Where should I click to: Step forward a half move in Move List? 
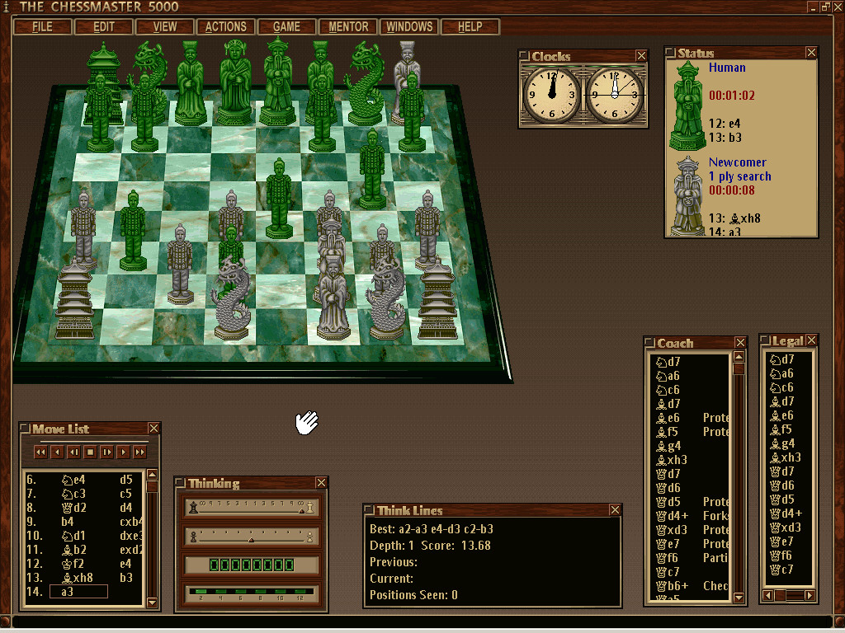(106, 452)
